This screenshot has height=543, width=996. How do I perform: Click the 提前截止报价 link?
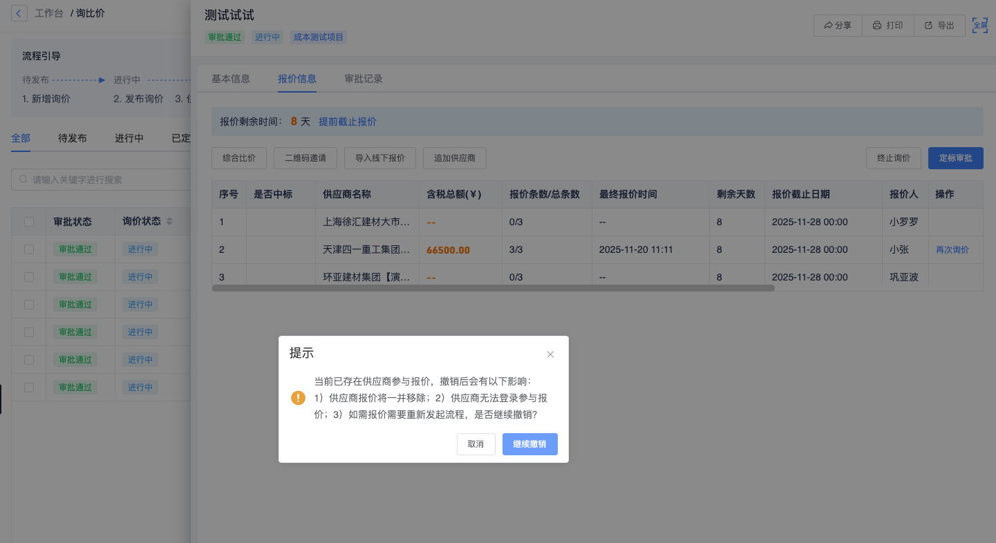348,122
